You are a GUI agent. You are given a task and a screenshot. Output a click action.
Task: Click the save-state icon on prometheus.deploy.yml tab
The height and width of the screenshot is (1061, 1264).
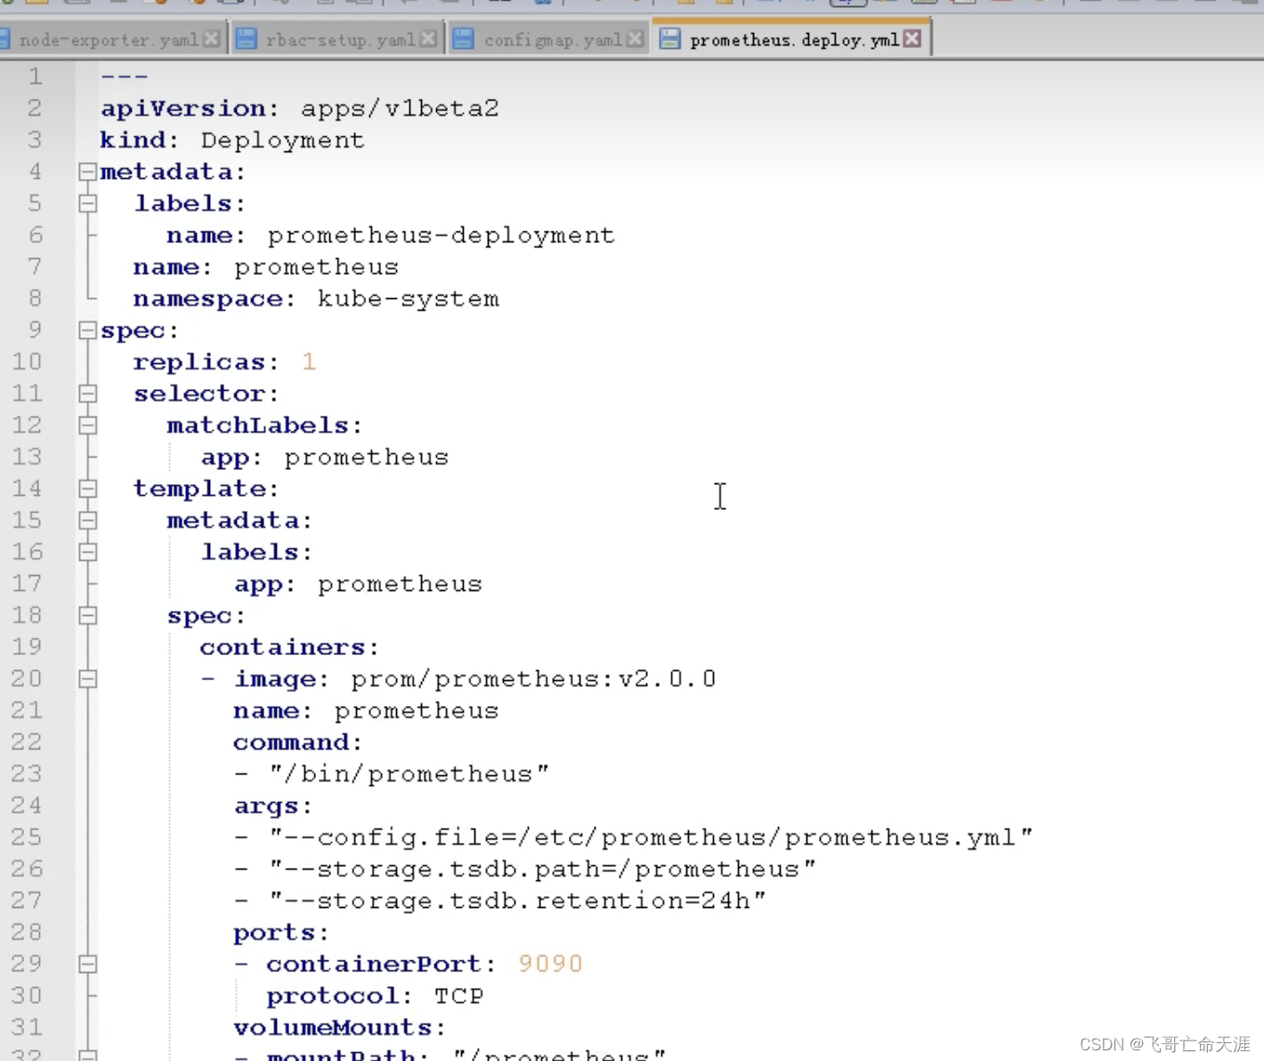[669, 39]
